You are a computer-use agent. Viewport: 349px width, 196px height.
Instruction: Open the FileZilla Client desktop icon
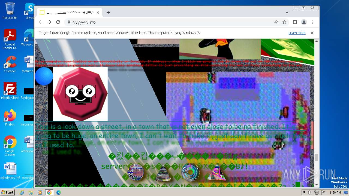pos(10,91)
